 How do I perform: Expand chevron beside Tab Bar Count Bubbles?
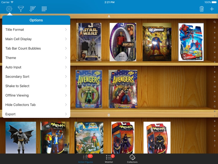tap(66, 48)
